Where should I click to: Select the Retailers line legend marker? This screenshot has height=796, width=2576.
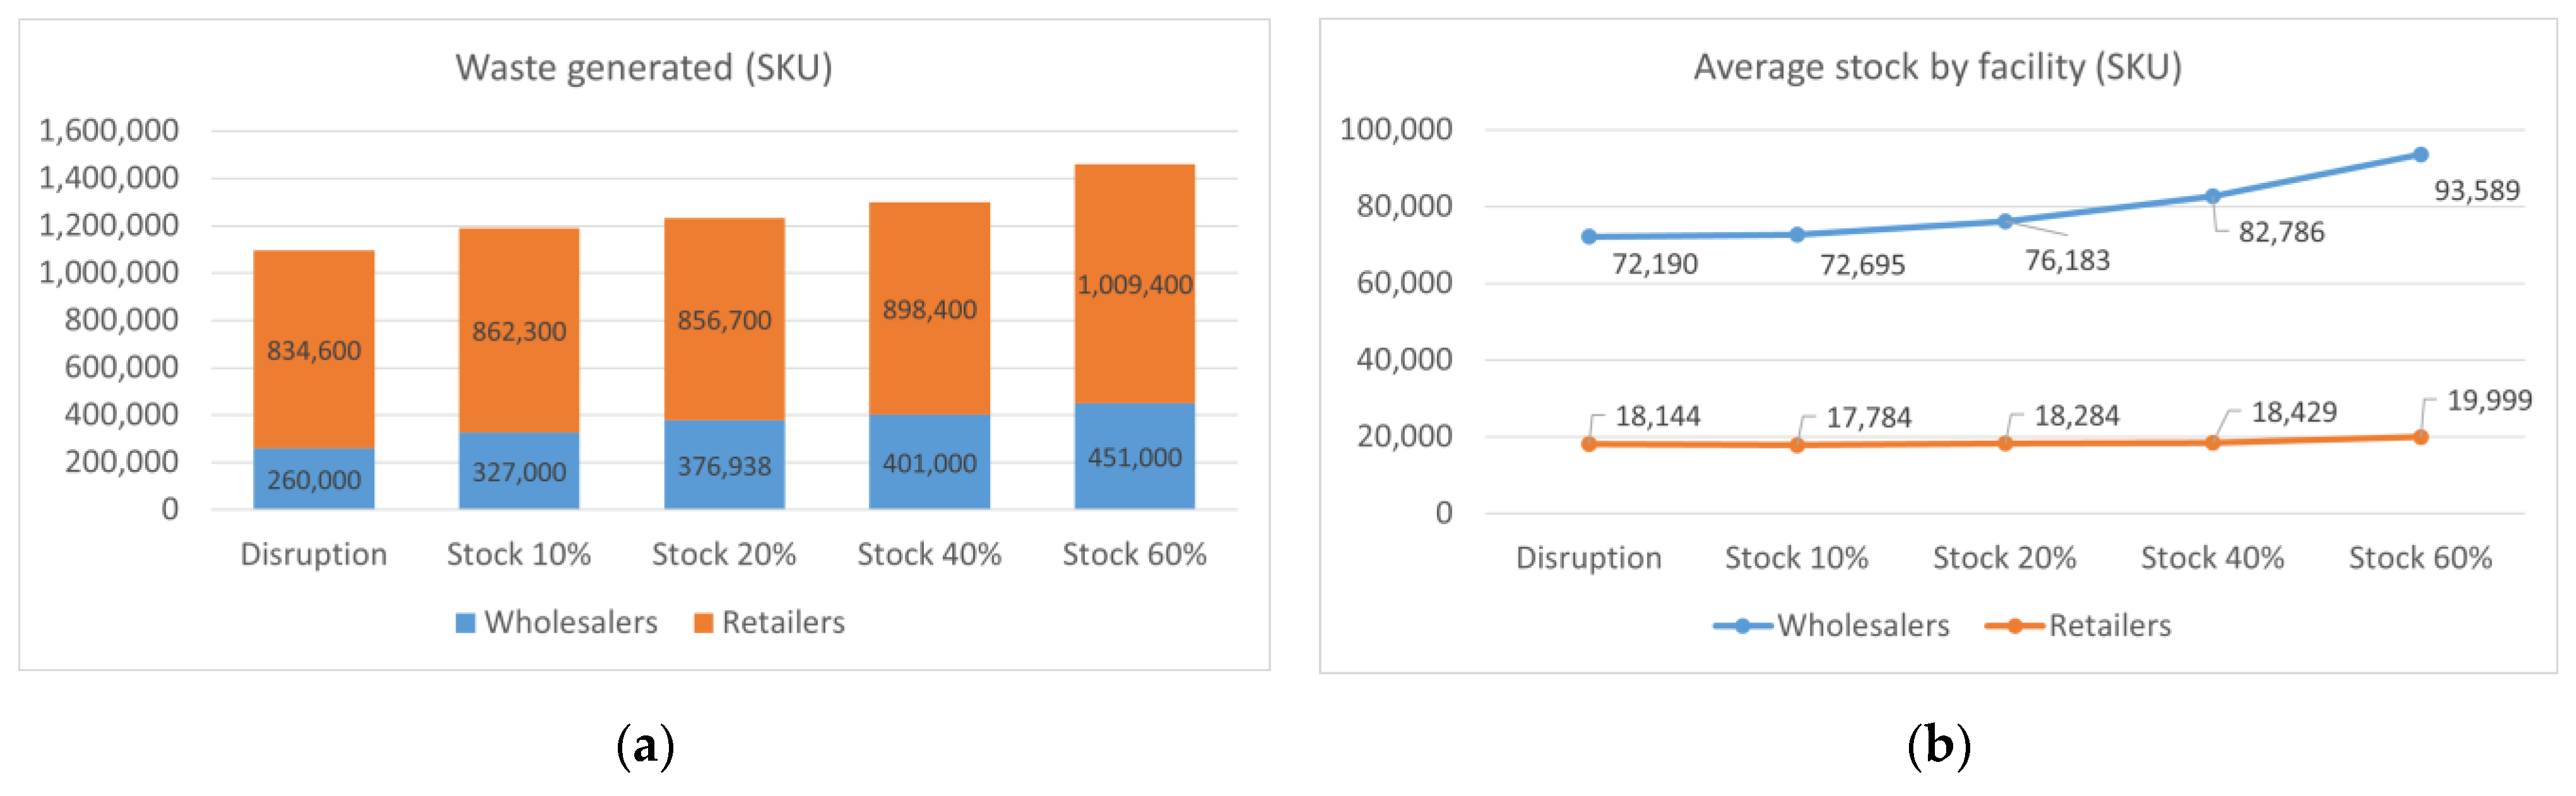point(2014,626)
